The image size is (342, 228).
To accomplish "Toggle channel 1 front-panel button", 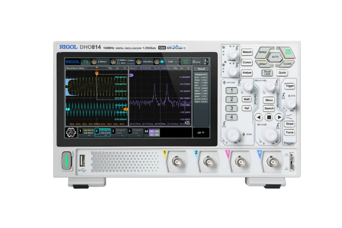I will (232, 90).
